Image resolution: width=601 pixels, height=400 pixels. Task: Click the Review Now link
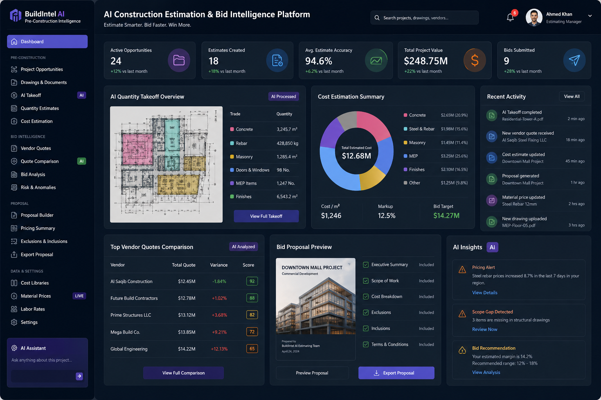[485, 329]
